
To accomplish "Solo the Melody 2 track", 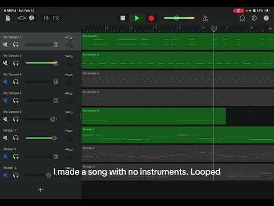I will [15, 157].
